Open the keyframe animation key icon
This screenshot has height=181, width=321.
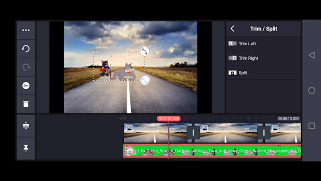tap(26, 86)
